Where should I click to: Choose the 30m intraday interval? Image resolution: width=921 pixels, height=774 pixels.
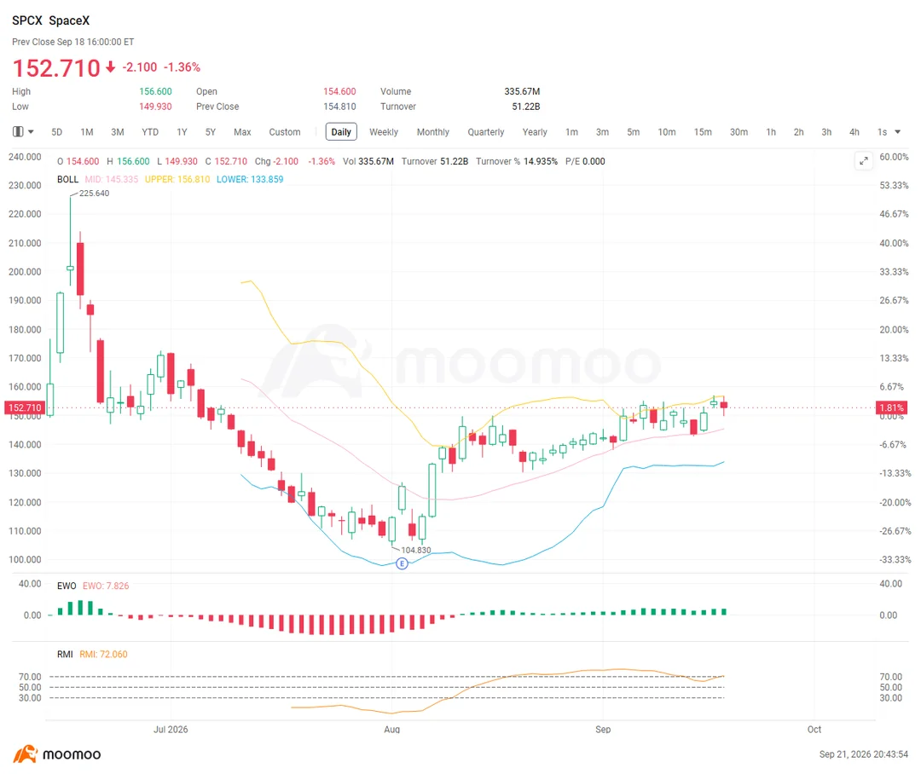(x=739, y=132)
